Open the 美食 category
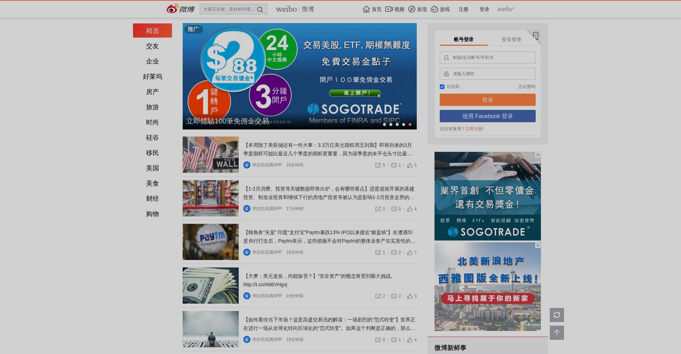This screenshot has width=681, height=354. click(x=153, y=183)
